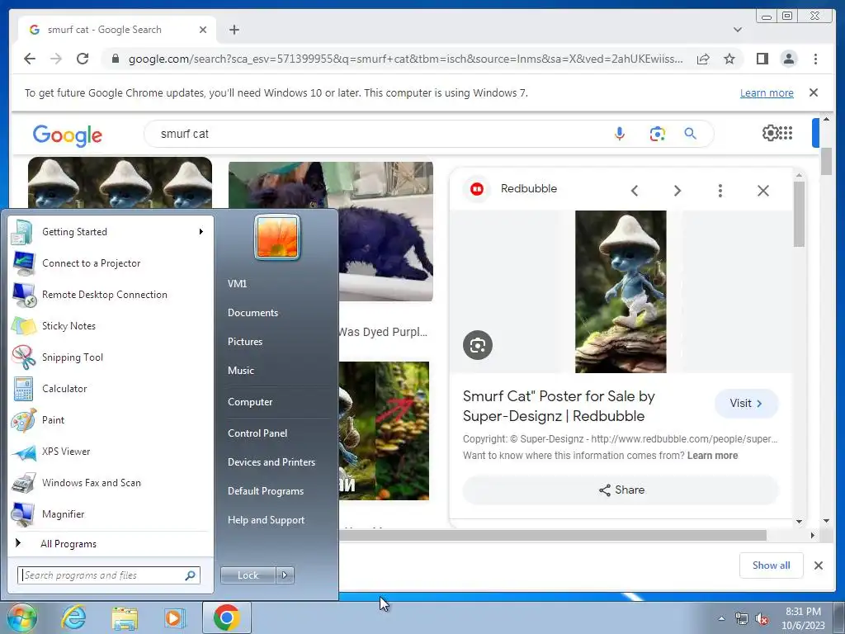Click the Lock button

point(248,575)
